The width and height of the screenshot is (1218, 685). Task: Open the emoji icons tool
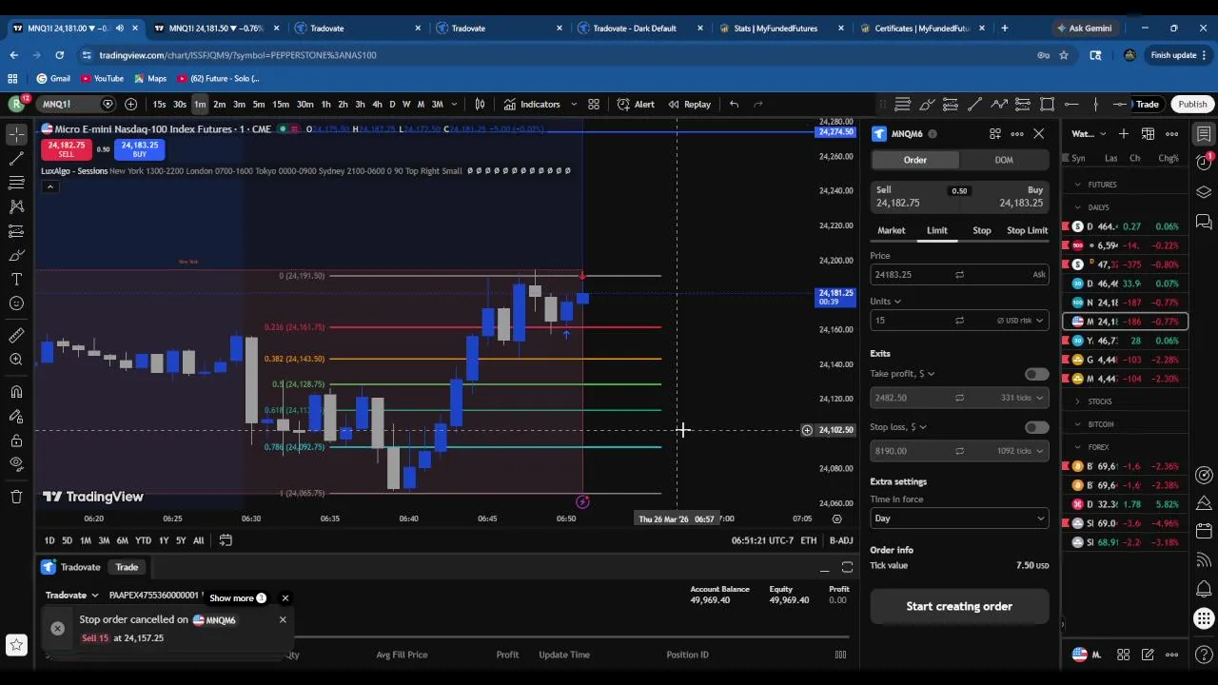click(16, 303)
